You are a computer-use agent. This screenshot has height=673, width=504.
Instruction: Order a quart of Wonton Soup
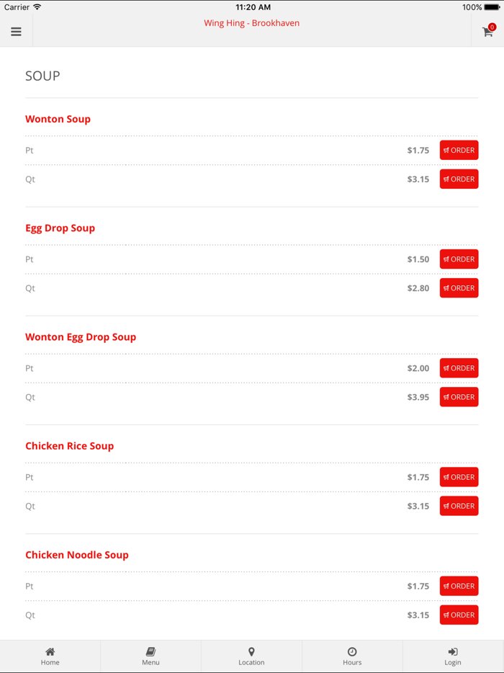[x=459, y=179]
